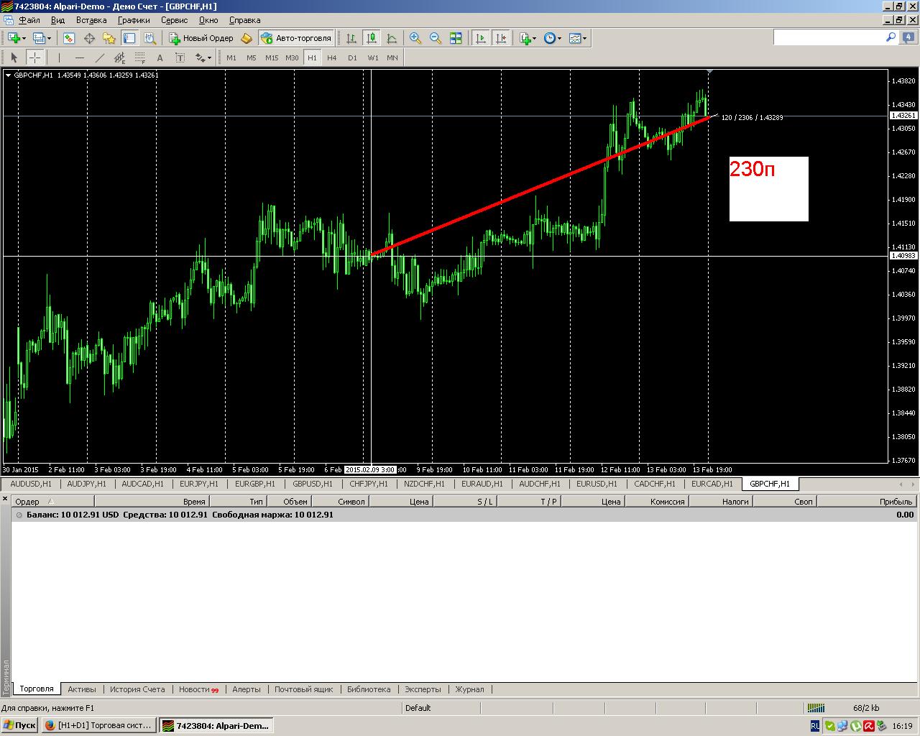This screenshot has width=920, height=736.
Task: Open the История Счета terminal tab
Action: coord(137,689)
